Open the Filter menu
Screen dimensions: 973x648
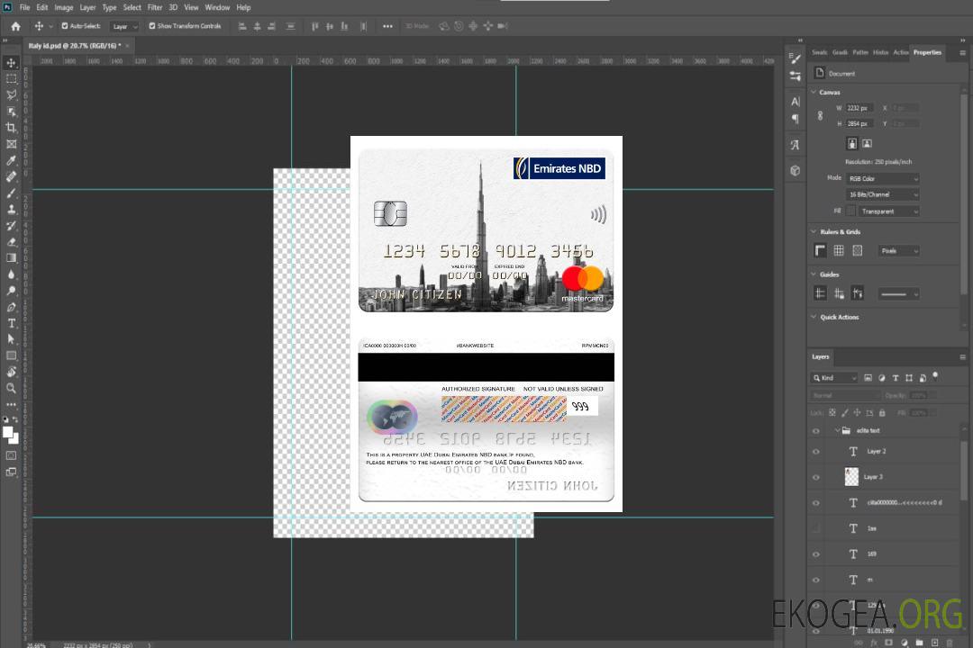point(155,7)
